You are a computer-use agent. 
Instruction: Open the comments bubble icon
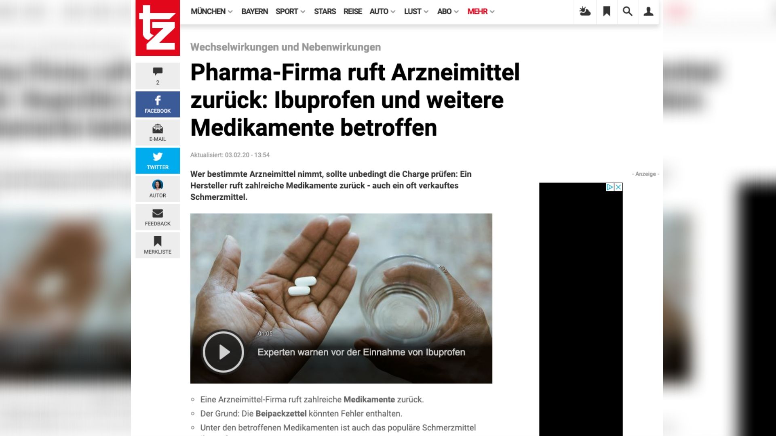[x=158, y=72]
